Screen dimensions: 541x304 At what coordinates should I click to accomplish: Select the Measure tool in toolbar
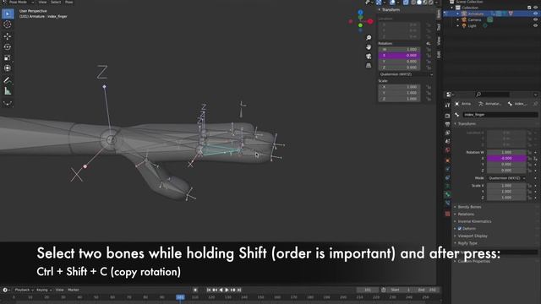pos(8,91)
